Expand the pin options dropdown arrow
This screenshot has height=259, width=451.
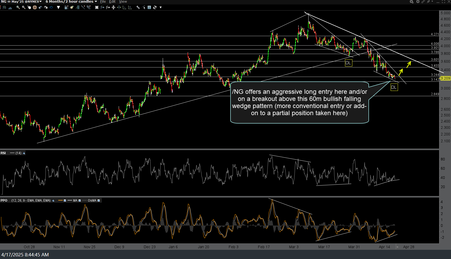tap(432, 2)
